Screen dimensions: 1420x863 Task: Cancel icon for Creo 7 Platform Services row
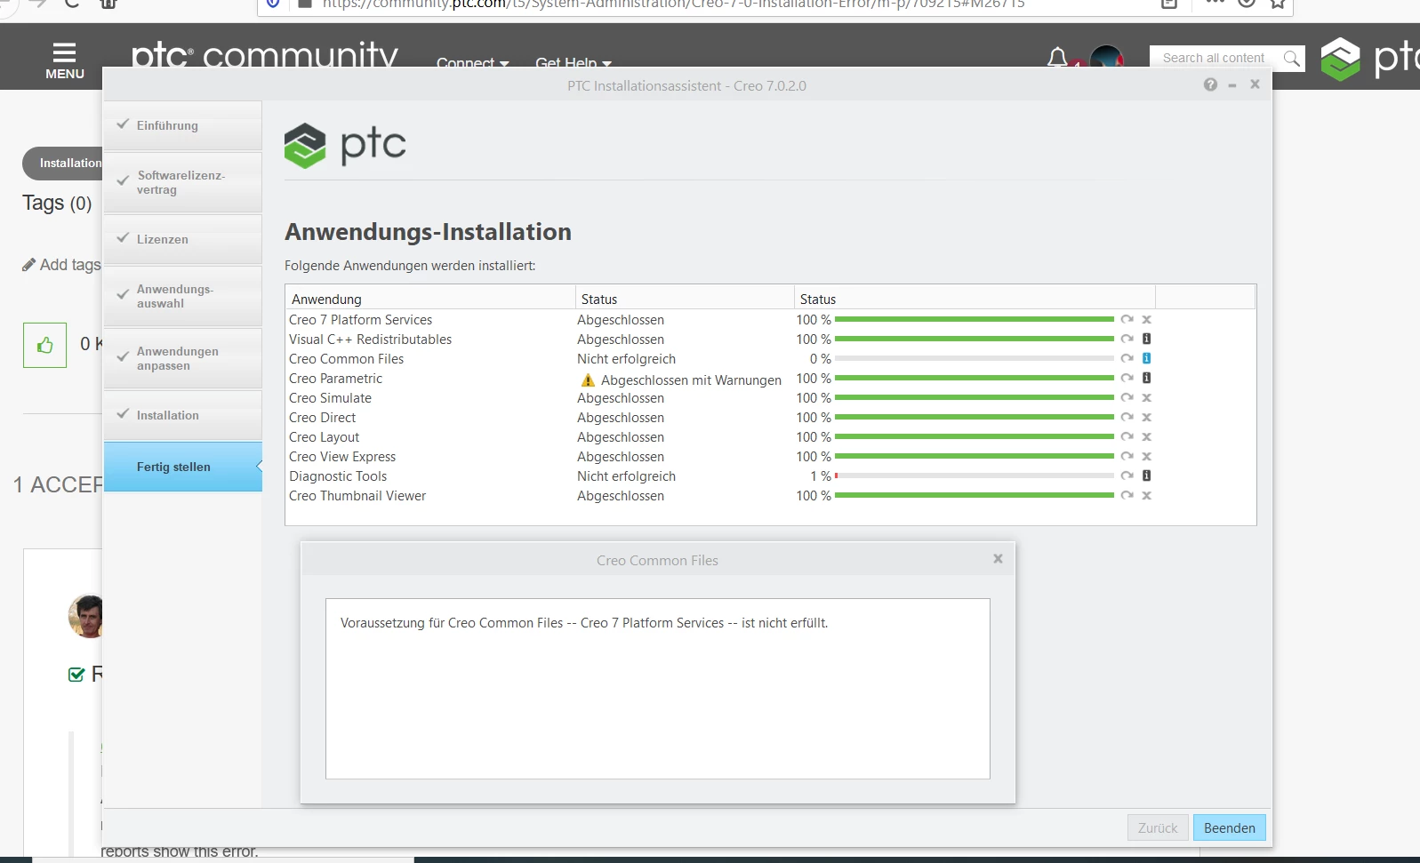[1146, 319]
